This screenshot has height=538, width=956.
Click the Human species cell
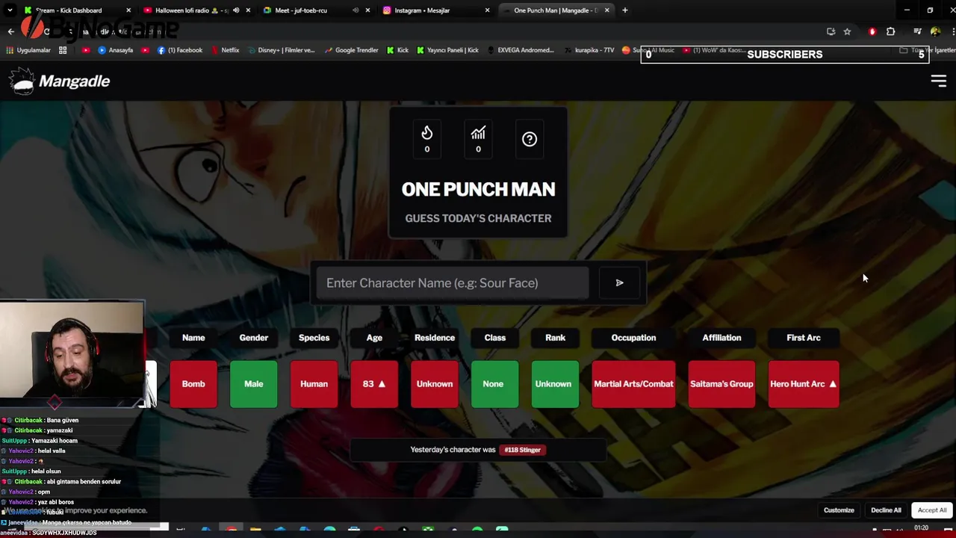[x=314, y=384]
